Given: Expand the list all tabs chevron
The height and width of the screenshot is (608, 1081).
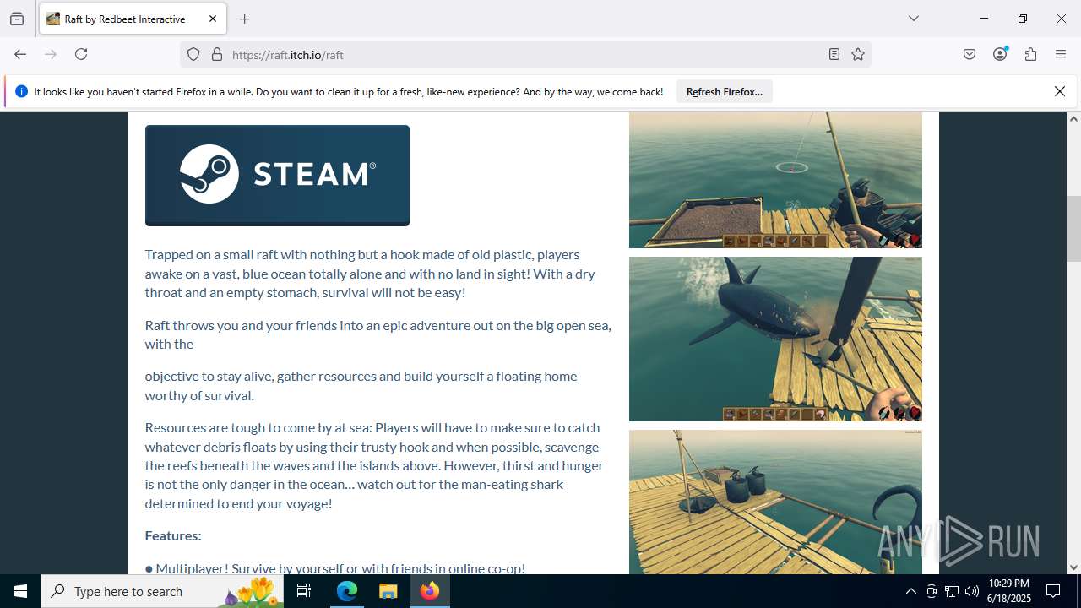Looking at the screenshot, I should tap(913, 19).
